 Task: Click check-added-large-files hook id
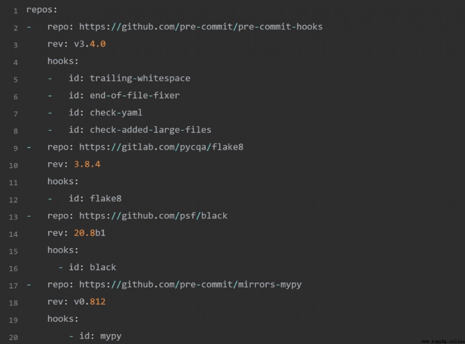coord(151,130)
